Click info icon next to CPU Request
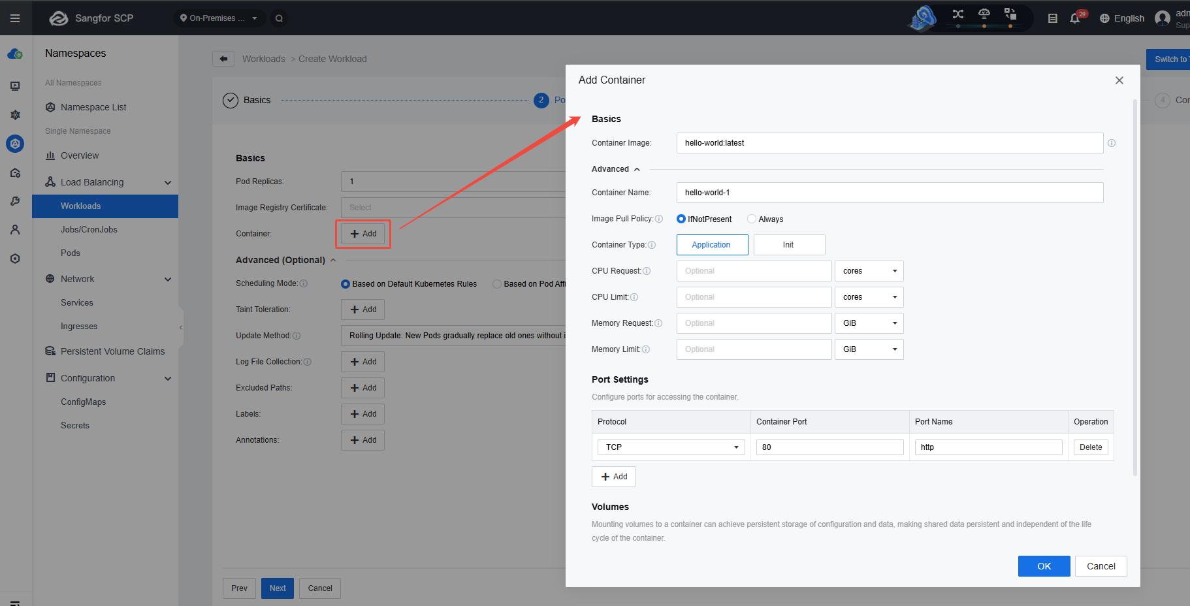1190x606 pixels. pyautogui.click(x=647, y=271)
